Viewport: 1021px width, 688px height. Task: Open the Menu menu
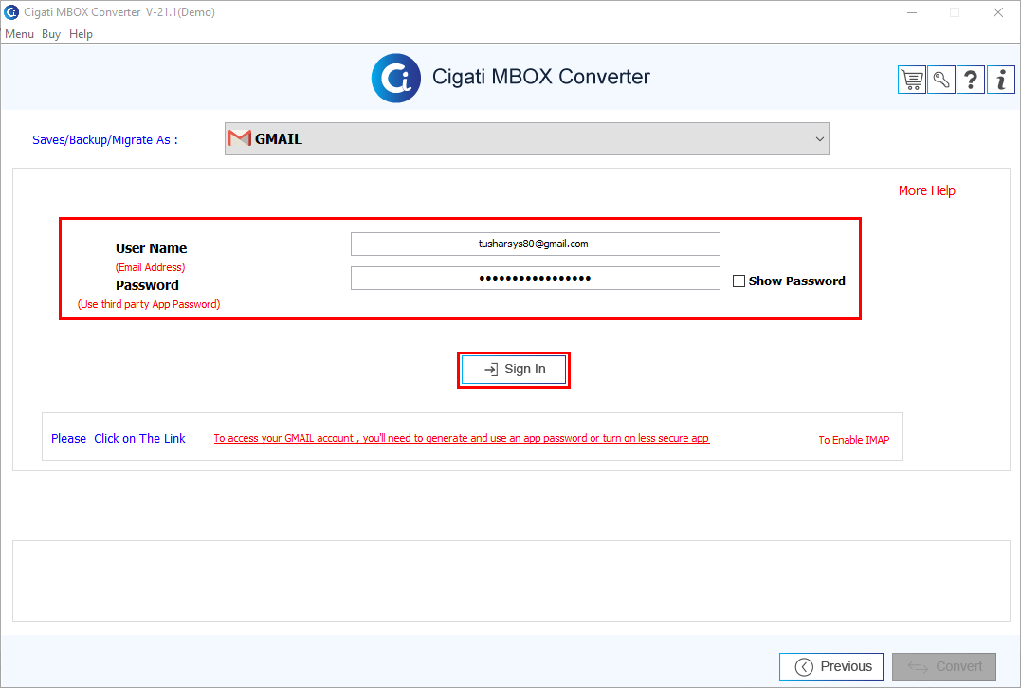pyautogui.click(x=19, y=34)
